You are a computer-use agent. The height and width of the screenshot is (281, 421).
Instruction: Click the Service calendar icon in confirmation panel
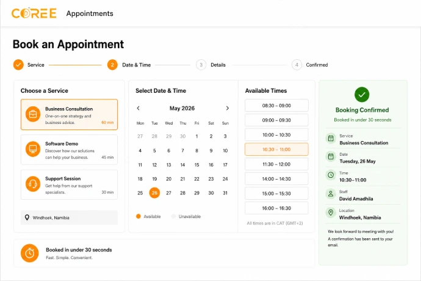pyautogui.click(x=331, y=138)
